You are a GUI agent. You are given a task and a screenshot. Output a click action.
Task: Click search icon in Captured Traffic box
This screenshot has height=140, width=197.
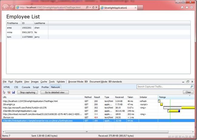point(192,86)
